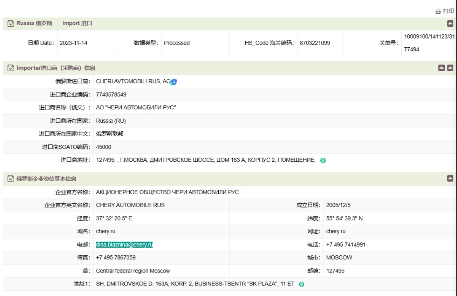Open map pin after SK PLAZA address
457x296 pixels.
[301, 284]
